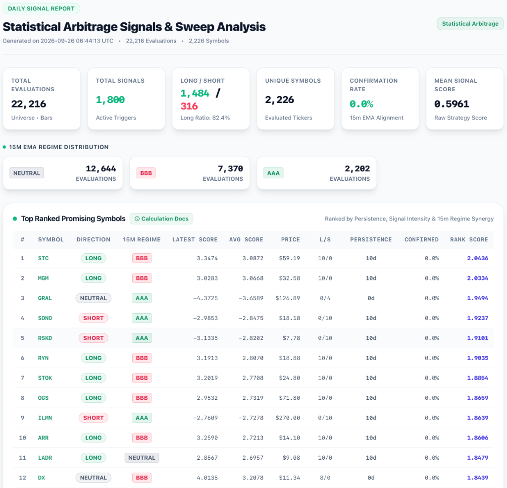The width and height of the screenshot is (507, 488).
Task: Select the NEUTRAL regime card
Action: 63,173
